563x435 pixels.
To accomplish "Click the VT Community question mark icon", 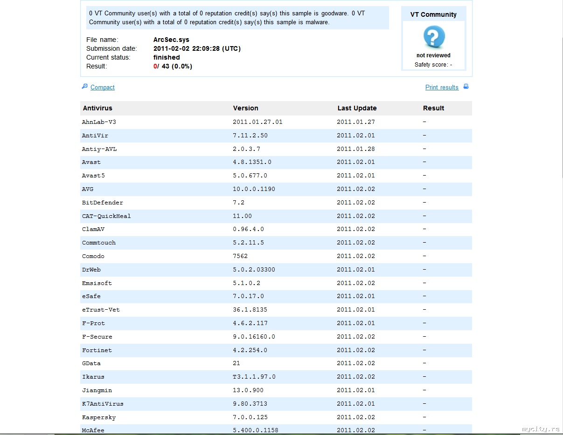I will [434, 37].
